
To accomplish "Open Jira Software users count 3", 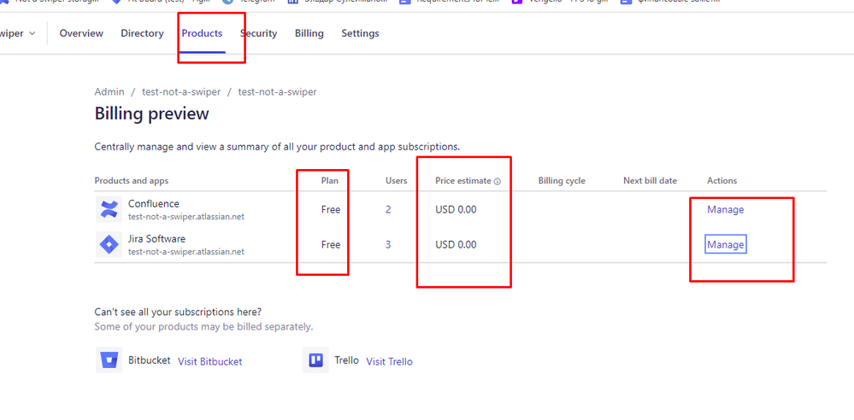I will pyautogui.click(x=388, y=245).
